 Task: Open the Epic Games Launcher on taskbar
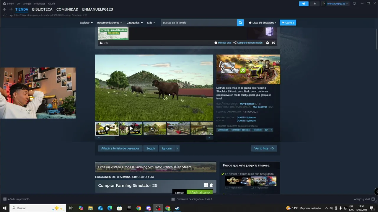pos(129,208)
